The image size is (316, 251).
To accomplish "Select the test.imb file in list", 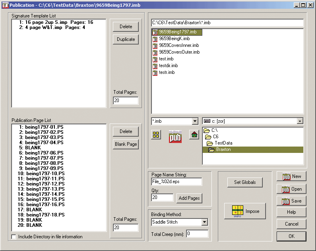I will coord(166,59).
